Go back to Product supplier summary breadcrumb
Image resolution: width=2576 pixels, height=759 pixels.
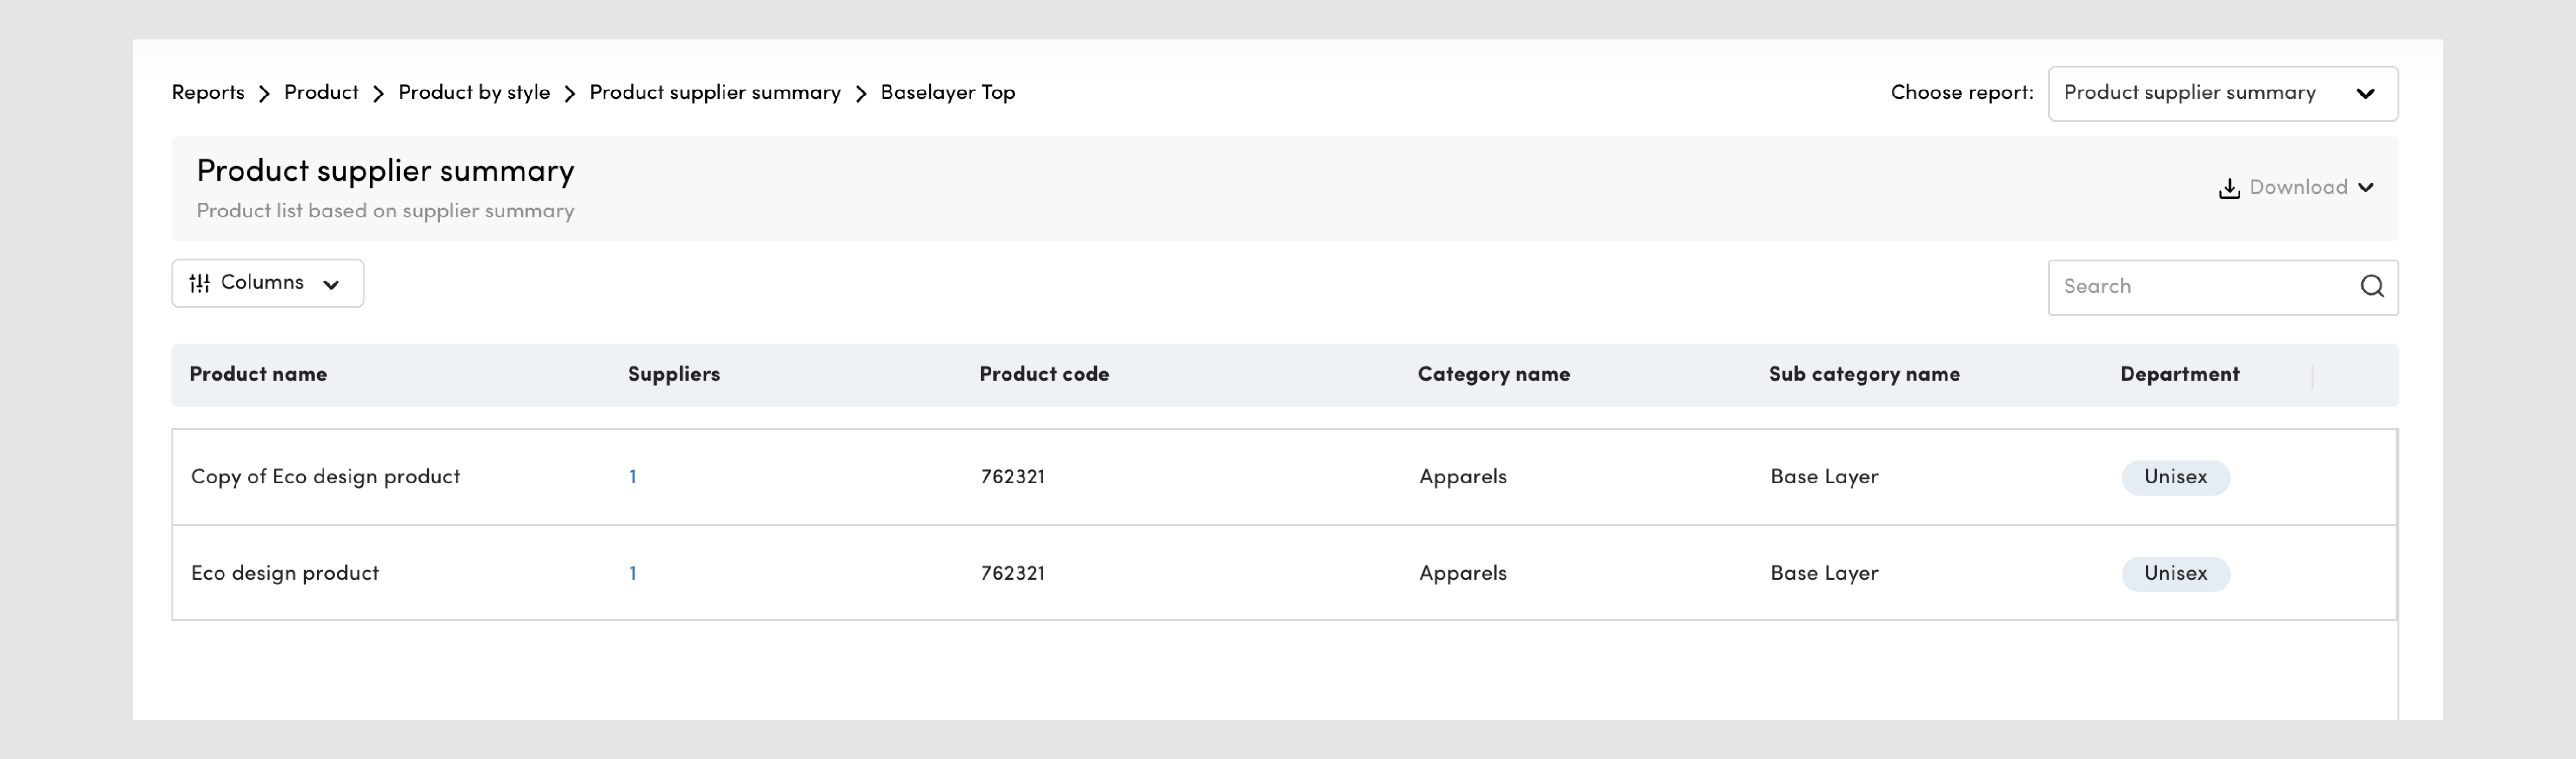(715, 93)
